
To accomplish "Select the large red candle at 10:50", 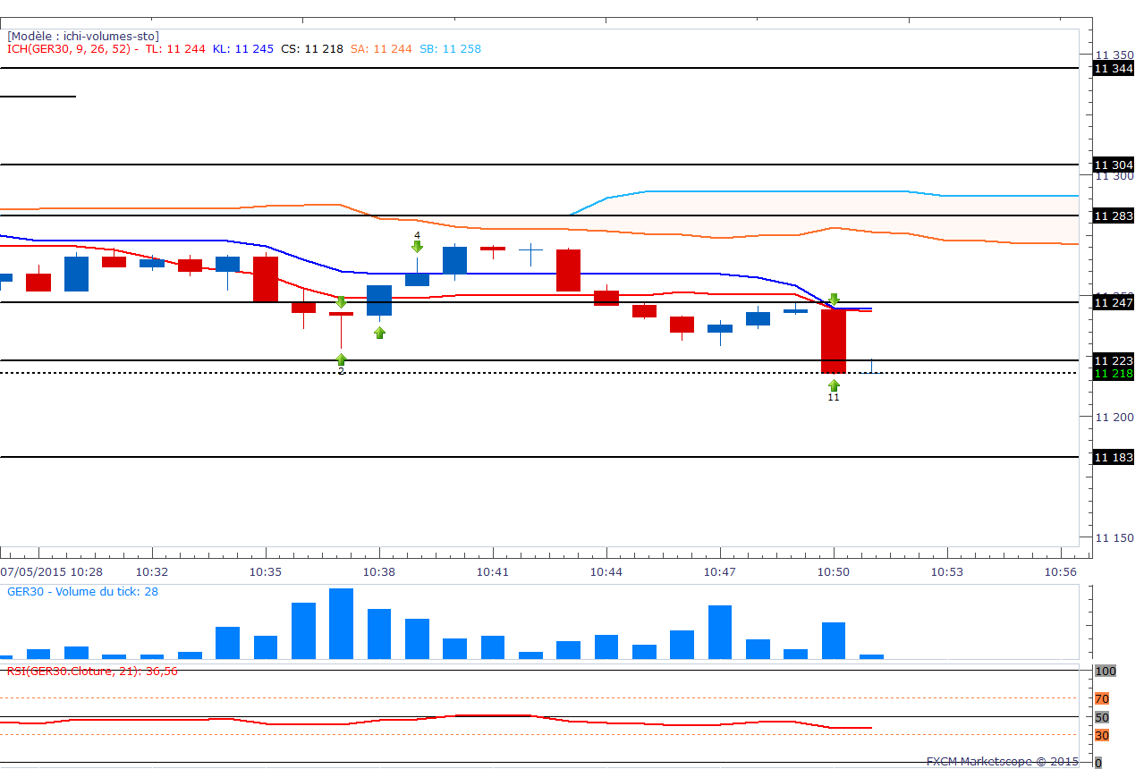I will pyautogui.click(x=834, y=341).
